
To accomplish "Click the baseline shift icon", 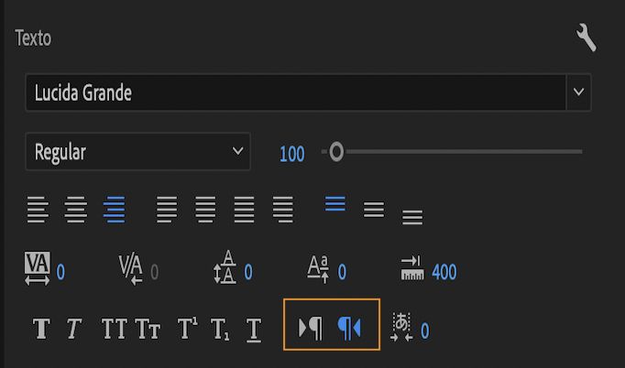I will point(318,270).
